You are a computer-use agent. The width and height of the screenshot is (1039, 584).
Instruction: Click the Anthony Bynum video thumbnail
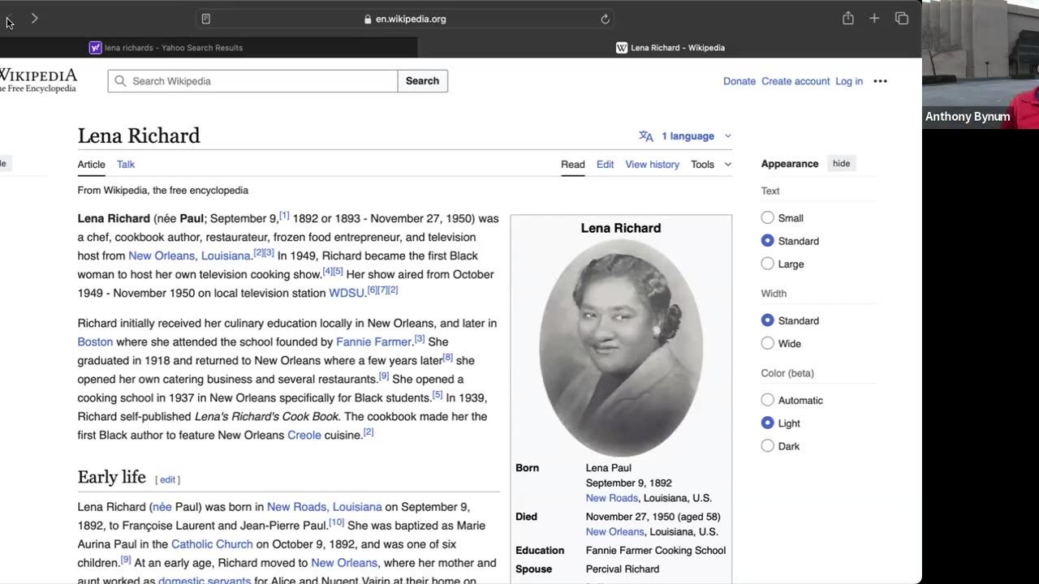tap(981, 64)
